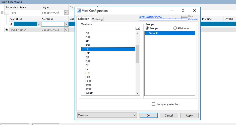Select member LLY in list

click(x=87, y=73)
